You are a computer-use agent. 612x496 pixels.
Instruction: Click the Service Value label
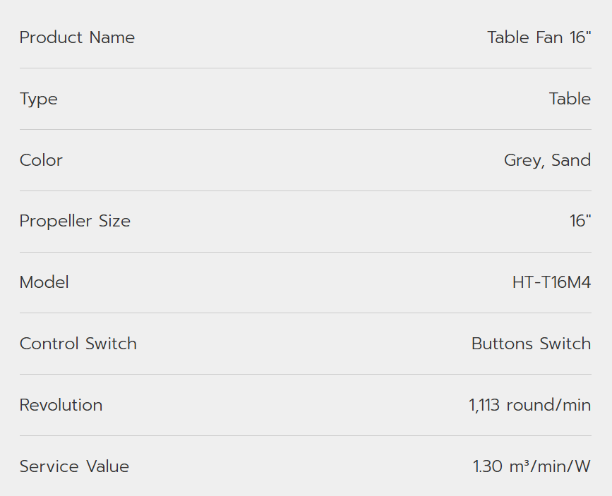point(74,466)
